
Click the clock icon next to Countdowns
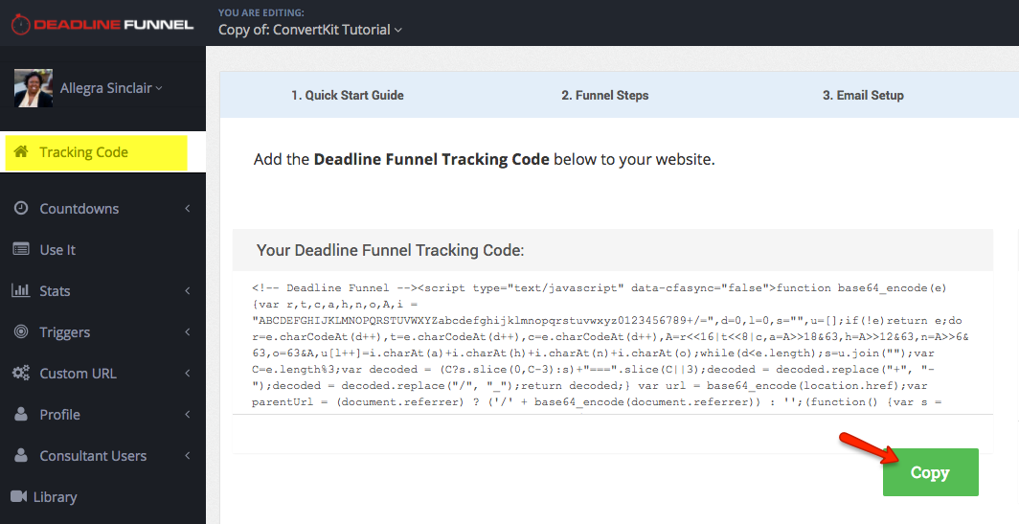pyautogui.click(x=21, y=208)
